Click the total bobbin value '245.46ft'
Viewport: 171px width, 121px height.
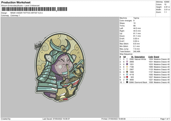click(x=137, y=51)
